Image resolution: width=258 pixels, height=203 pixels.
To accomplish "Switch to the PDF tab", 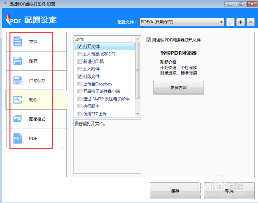I will 36,138.
